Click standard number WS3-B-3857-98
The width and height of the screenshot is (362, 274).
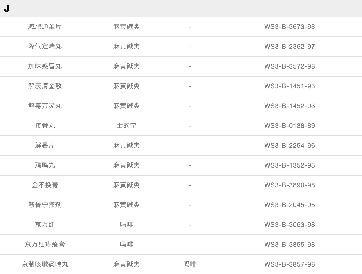click(x=289, y=264)
